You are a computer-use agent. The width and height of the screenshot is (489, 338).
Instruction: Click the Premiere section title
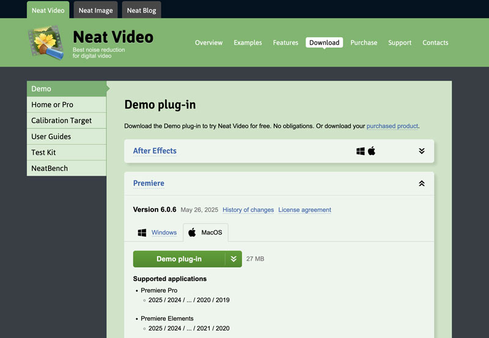[149, 183]
